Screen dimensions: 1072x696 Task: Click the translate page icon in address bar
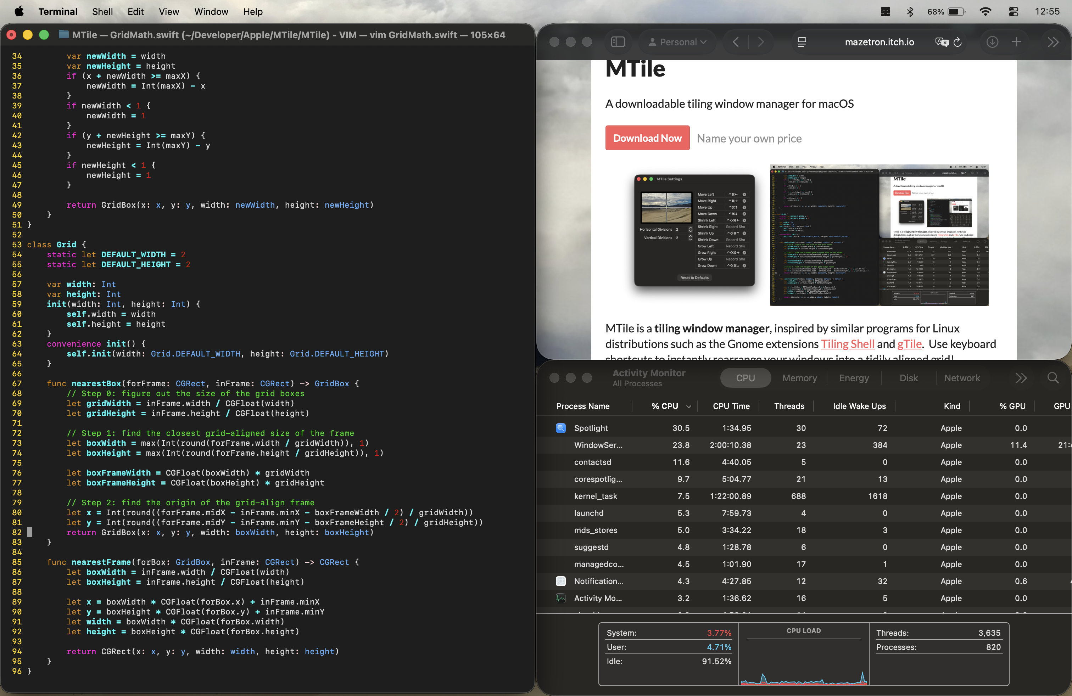coord(942,42)
